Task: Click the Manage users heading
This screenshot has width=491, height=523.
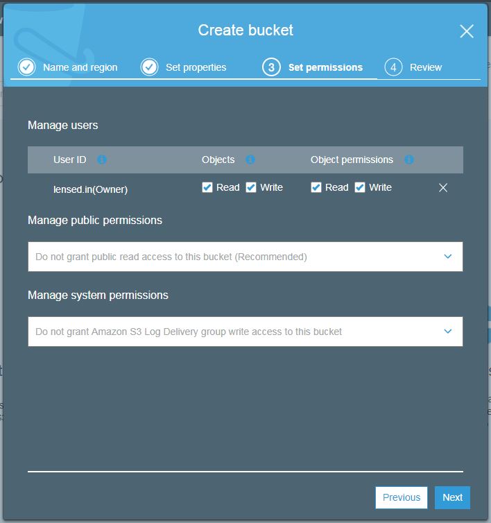Action: coord(62,126)
